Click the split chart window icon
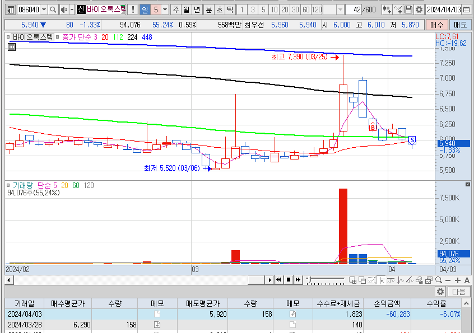 [352, 280]
